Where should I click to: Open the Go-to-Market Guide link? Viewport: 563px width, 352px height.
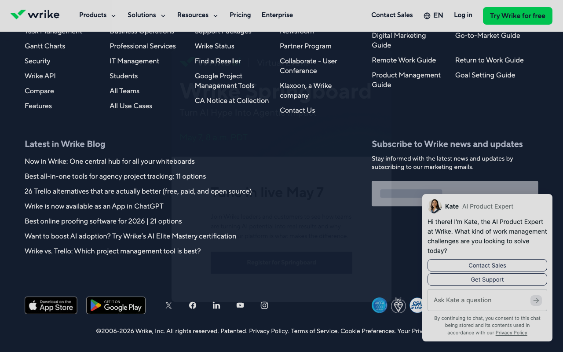487,36
